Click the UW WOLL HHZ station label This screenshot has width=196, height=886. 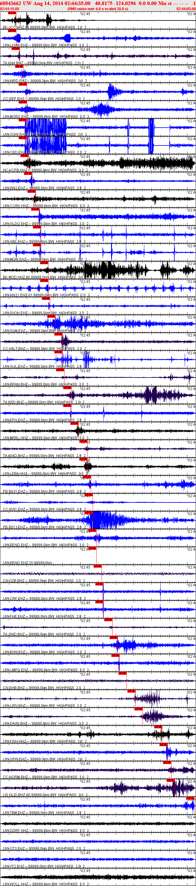[x=46, y=884]
